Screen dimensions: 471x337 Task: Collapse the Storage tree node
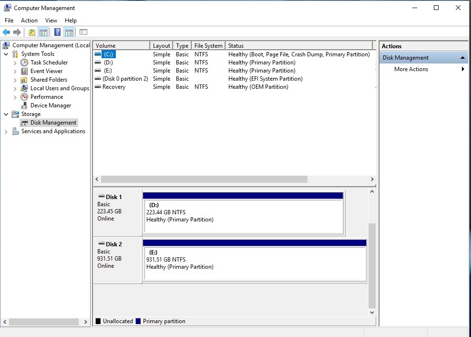coord(6,115)
